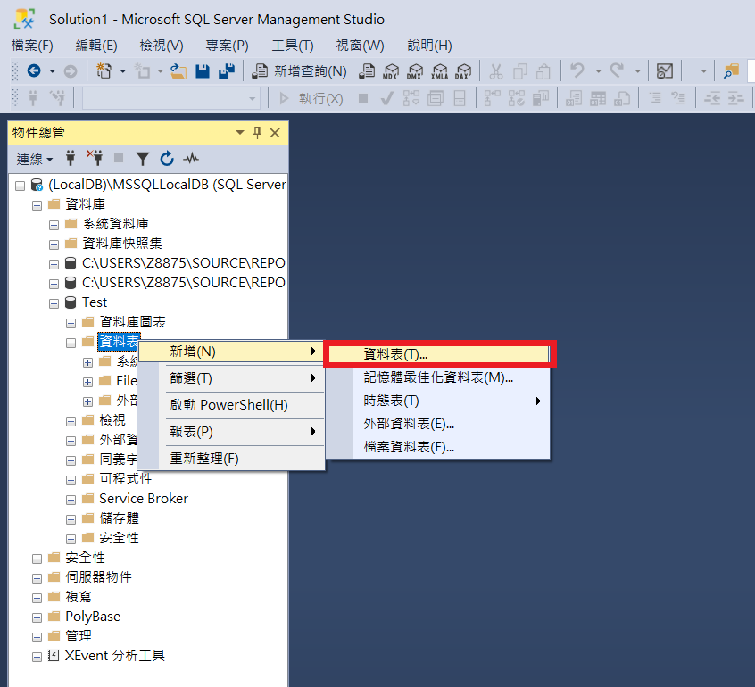Select 記憶體最佳化資料表(M)...
Viewport: 755px width, 687px height.
pos(438,377)
